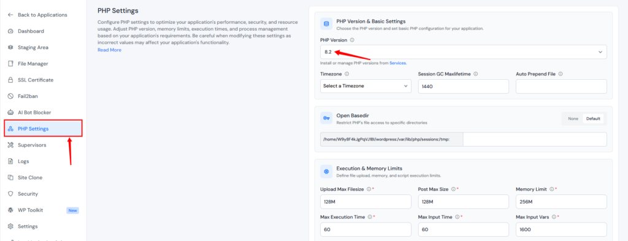Click the Upload Max Filesize field

click(x=366, y=201)
